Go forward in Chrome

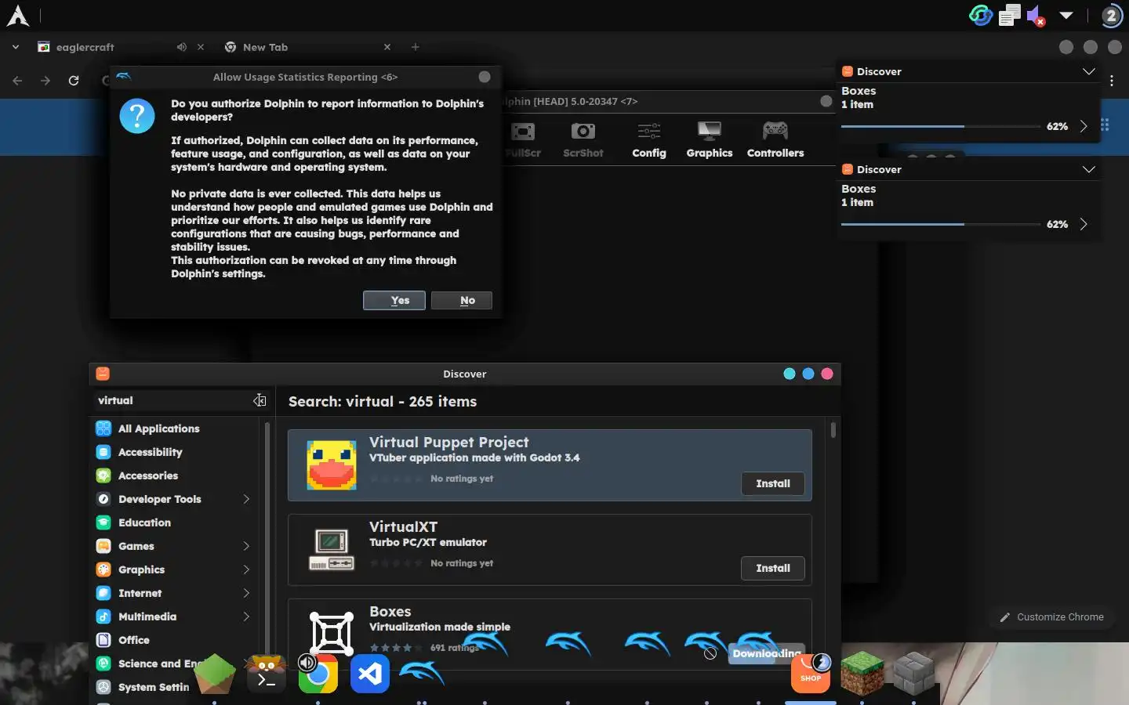45,80
